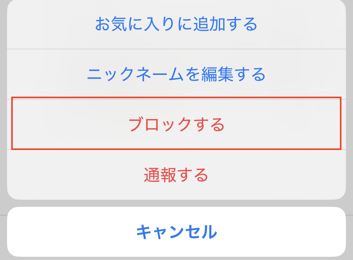The width and height of the screenshot is (353, 260).
Task: Tap the bottom red option of the sheet
Action: pyautogui.click(x=176, y=175)
